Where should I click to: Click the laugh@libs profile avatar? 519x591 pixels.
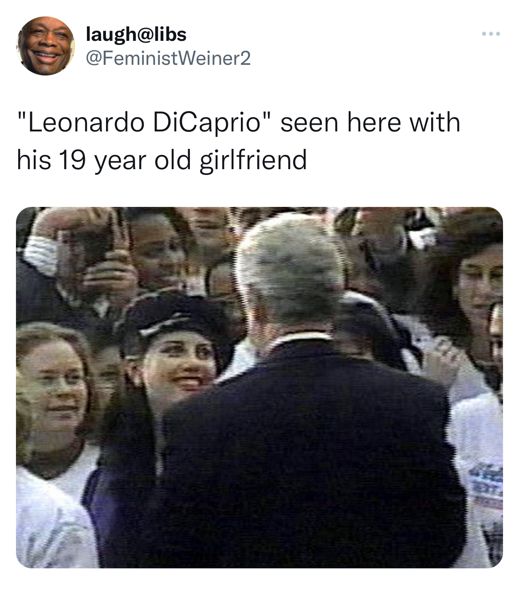pos(46,46)
